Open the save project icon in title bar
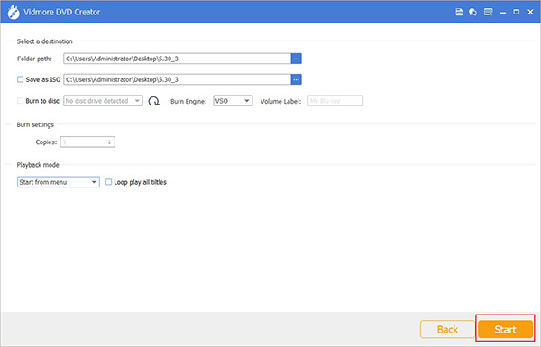 (459, 12)
